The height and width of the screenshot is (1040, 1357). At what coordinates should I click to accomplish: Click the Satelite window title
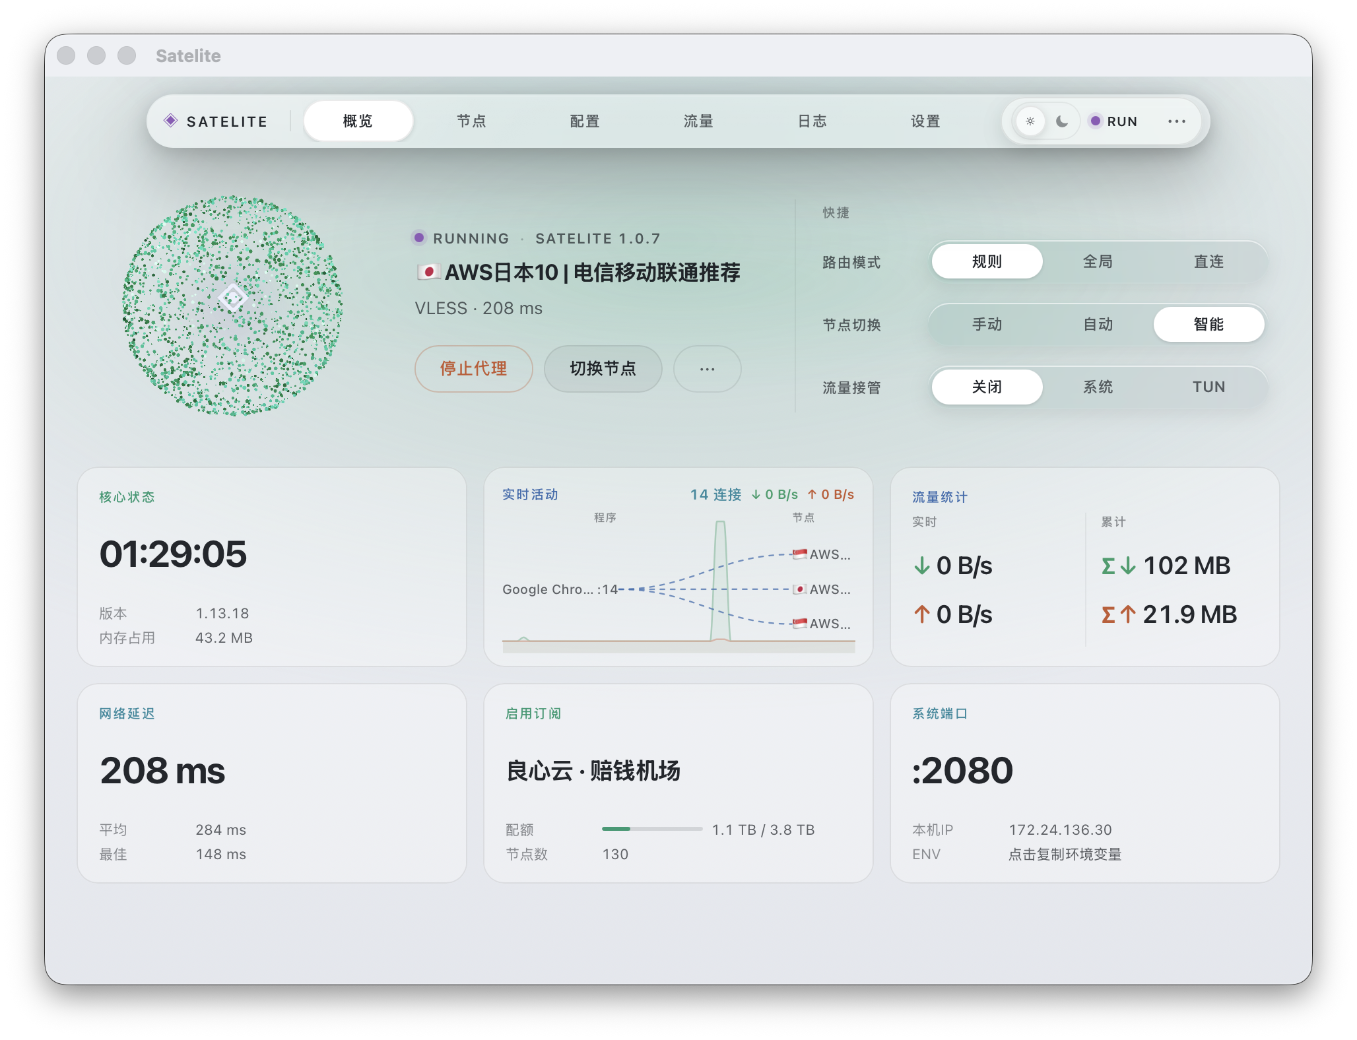[x=188, y=55]
